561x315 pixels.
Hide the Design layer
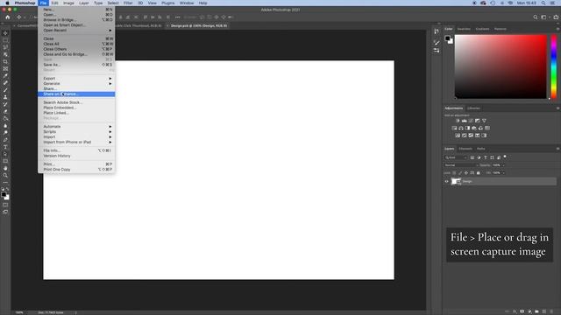(446, 181)
